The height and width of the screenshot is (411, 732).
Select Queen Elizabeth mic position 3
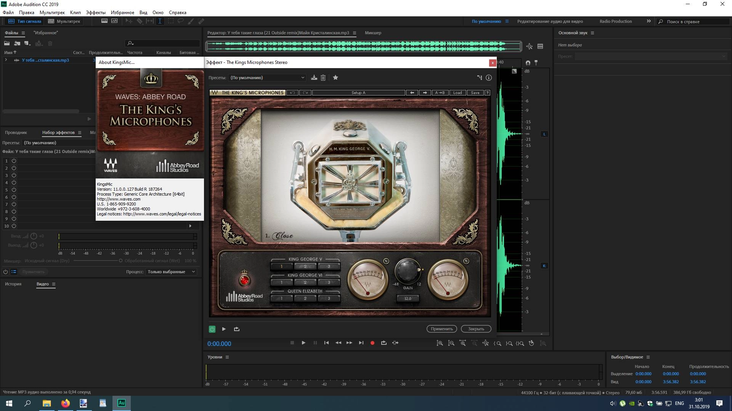329,298
